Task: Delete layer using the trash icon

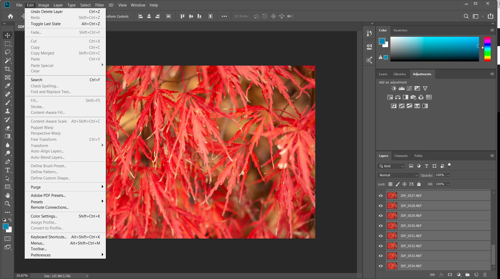Action: tap(485, 274)
